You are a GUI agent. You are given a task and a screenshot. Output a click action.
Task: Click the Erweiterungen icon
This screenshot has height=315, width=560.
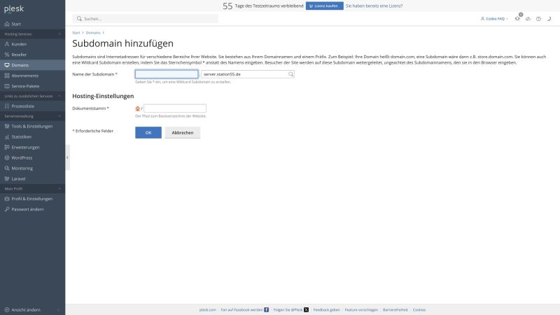tap(7, 147)
